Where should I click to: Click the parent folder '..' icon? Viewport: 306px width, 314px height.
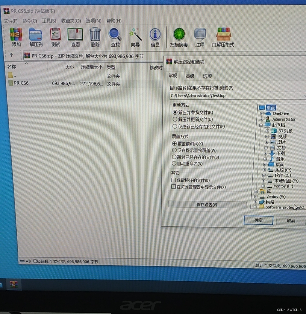(x=10, y=75)
